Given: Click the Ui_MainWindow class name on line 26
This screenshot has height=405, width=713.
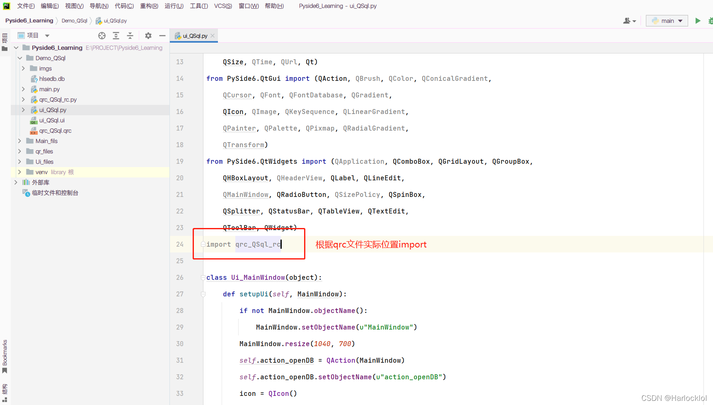Looking at the screenshot, I should tap(258, 277).
